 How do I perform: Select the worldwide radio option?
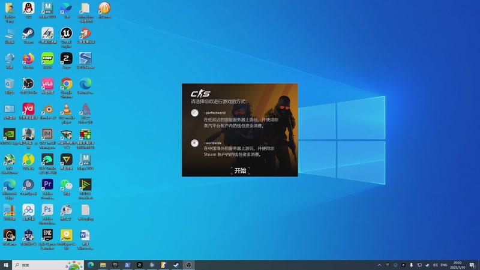pos(194,143)
